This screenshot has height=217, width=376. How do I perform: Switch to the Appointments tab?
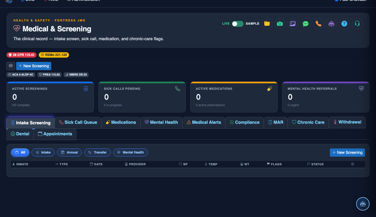pos(55,134)
